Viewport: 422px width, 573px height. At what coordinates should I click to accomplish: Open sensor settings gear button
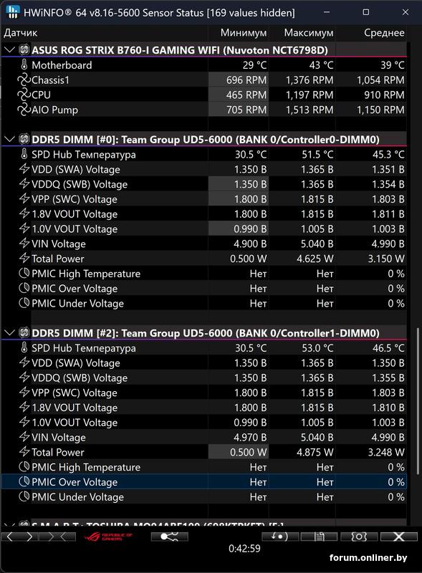(359, 536)
